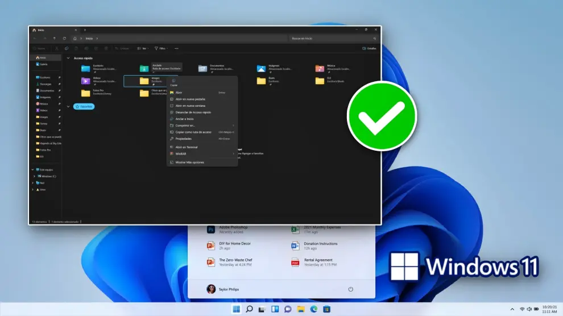Select Desanclar de Acceso rápido menu entry
The image size is (563, 316).
193,112
